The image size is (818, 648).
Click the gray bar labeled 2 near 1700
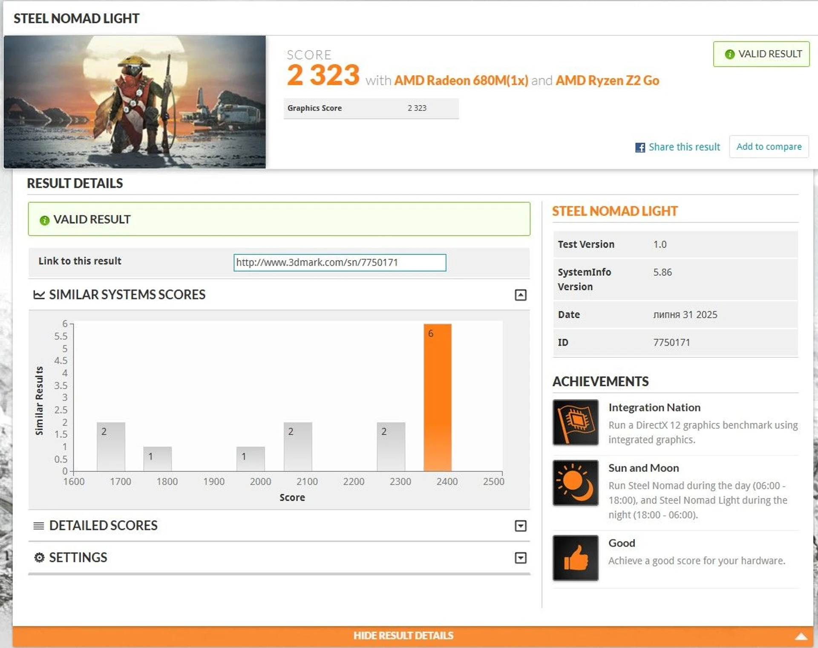click(x=111, y=447)
